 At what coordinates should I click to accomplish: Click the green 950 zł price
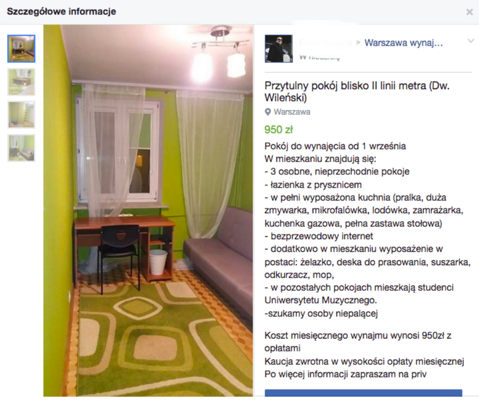point(278,130)
